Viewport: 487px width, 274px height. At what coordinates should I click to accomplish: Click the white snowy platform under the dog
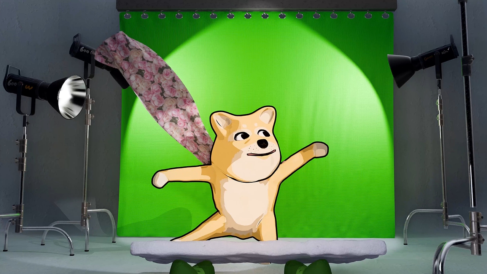(258, 251)
